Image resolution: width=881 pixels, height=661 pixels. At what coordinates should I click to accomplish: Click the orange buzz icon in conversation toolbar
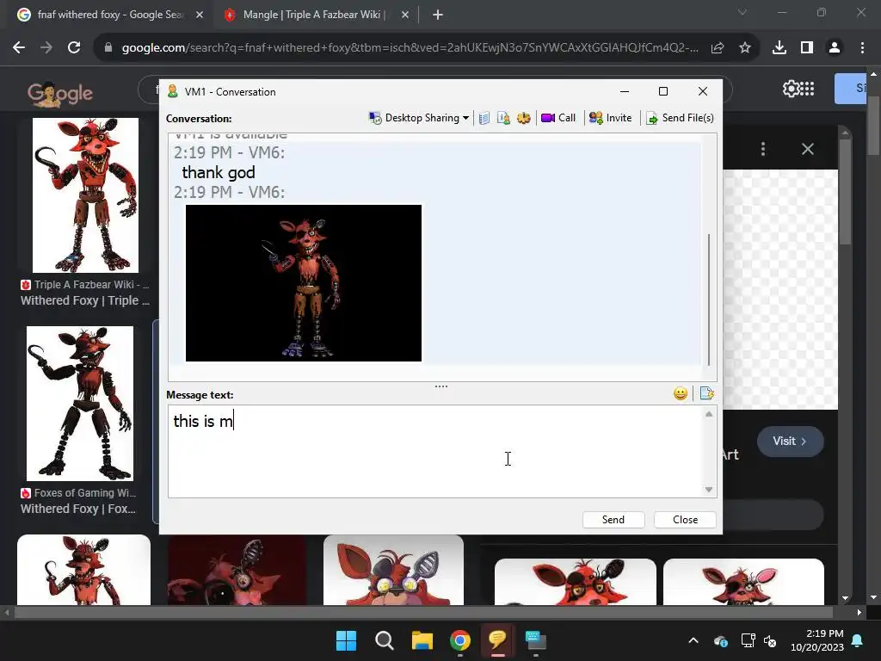click(524, 118)
